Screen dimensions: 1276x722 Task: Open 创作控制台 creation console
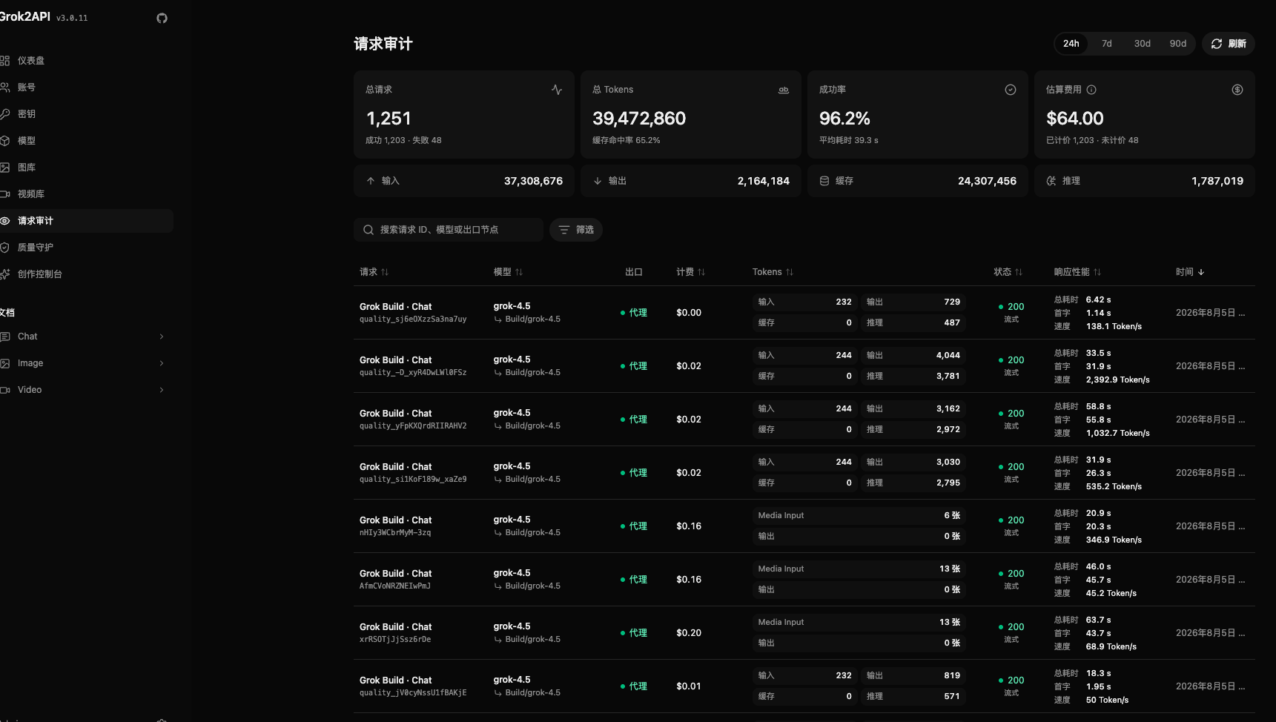pos(86,274)
